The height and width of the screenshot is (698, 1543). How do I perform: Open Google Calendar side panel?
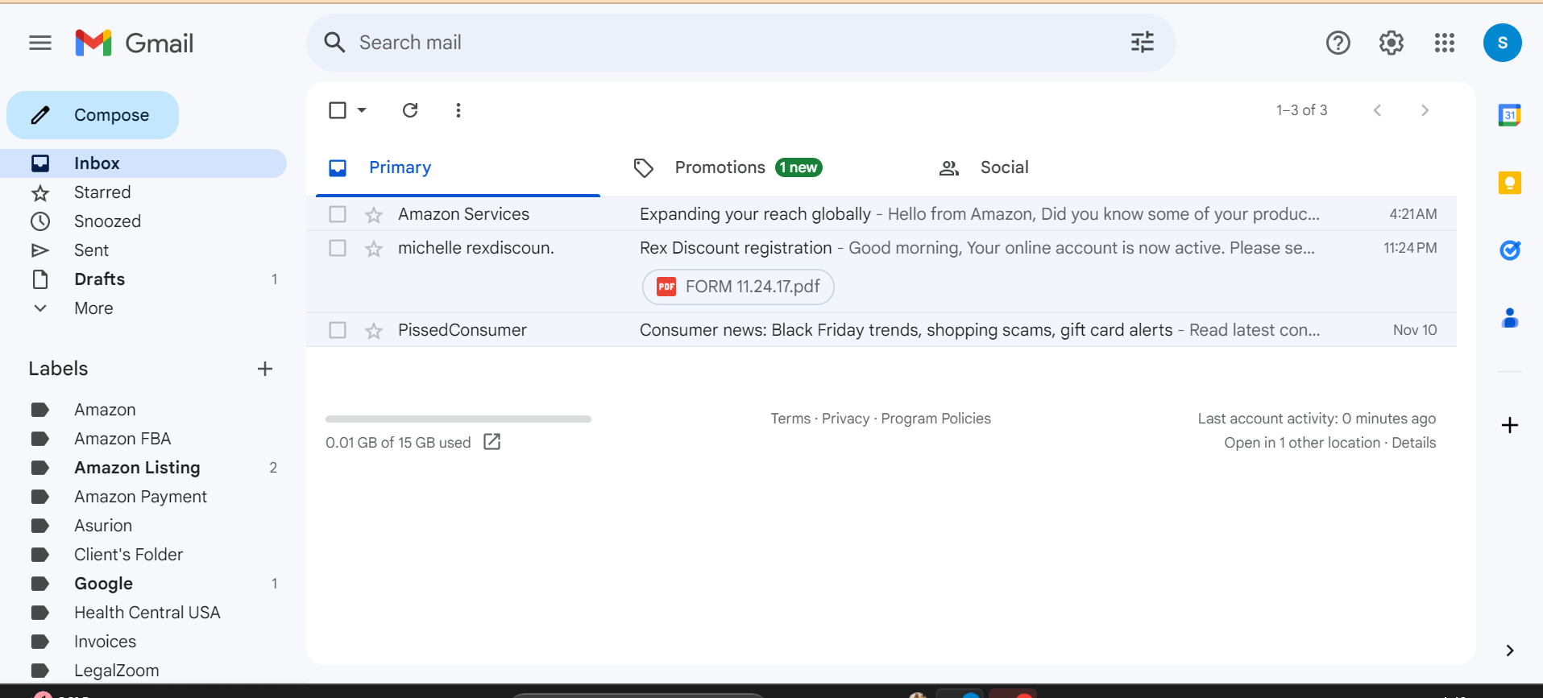coord(1509,115)
